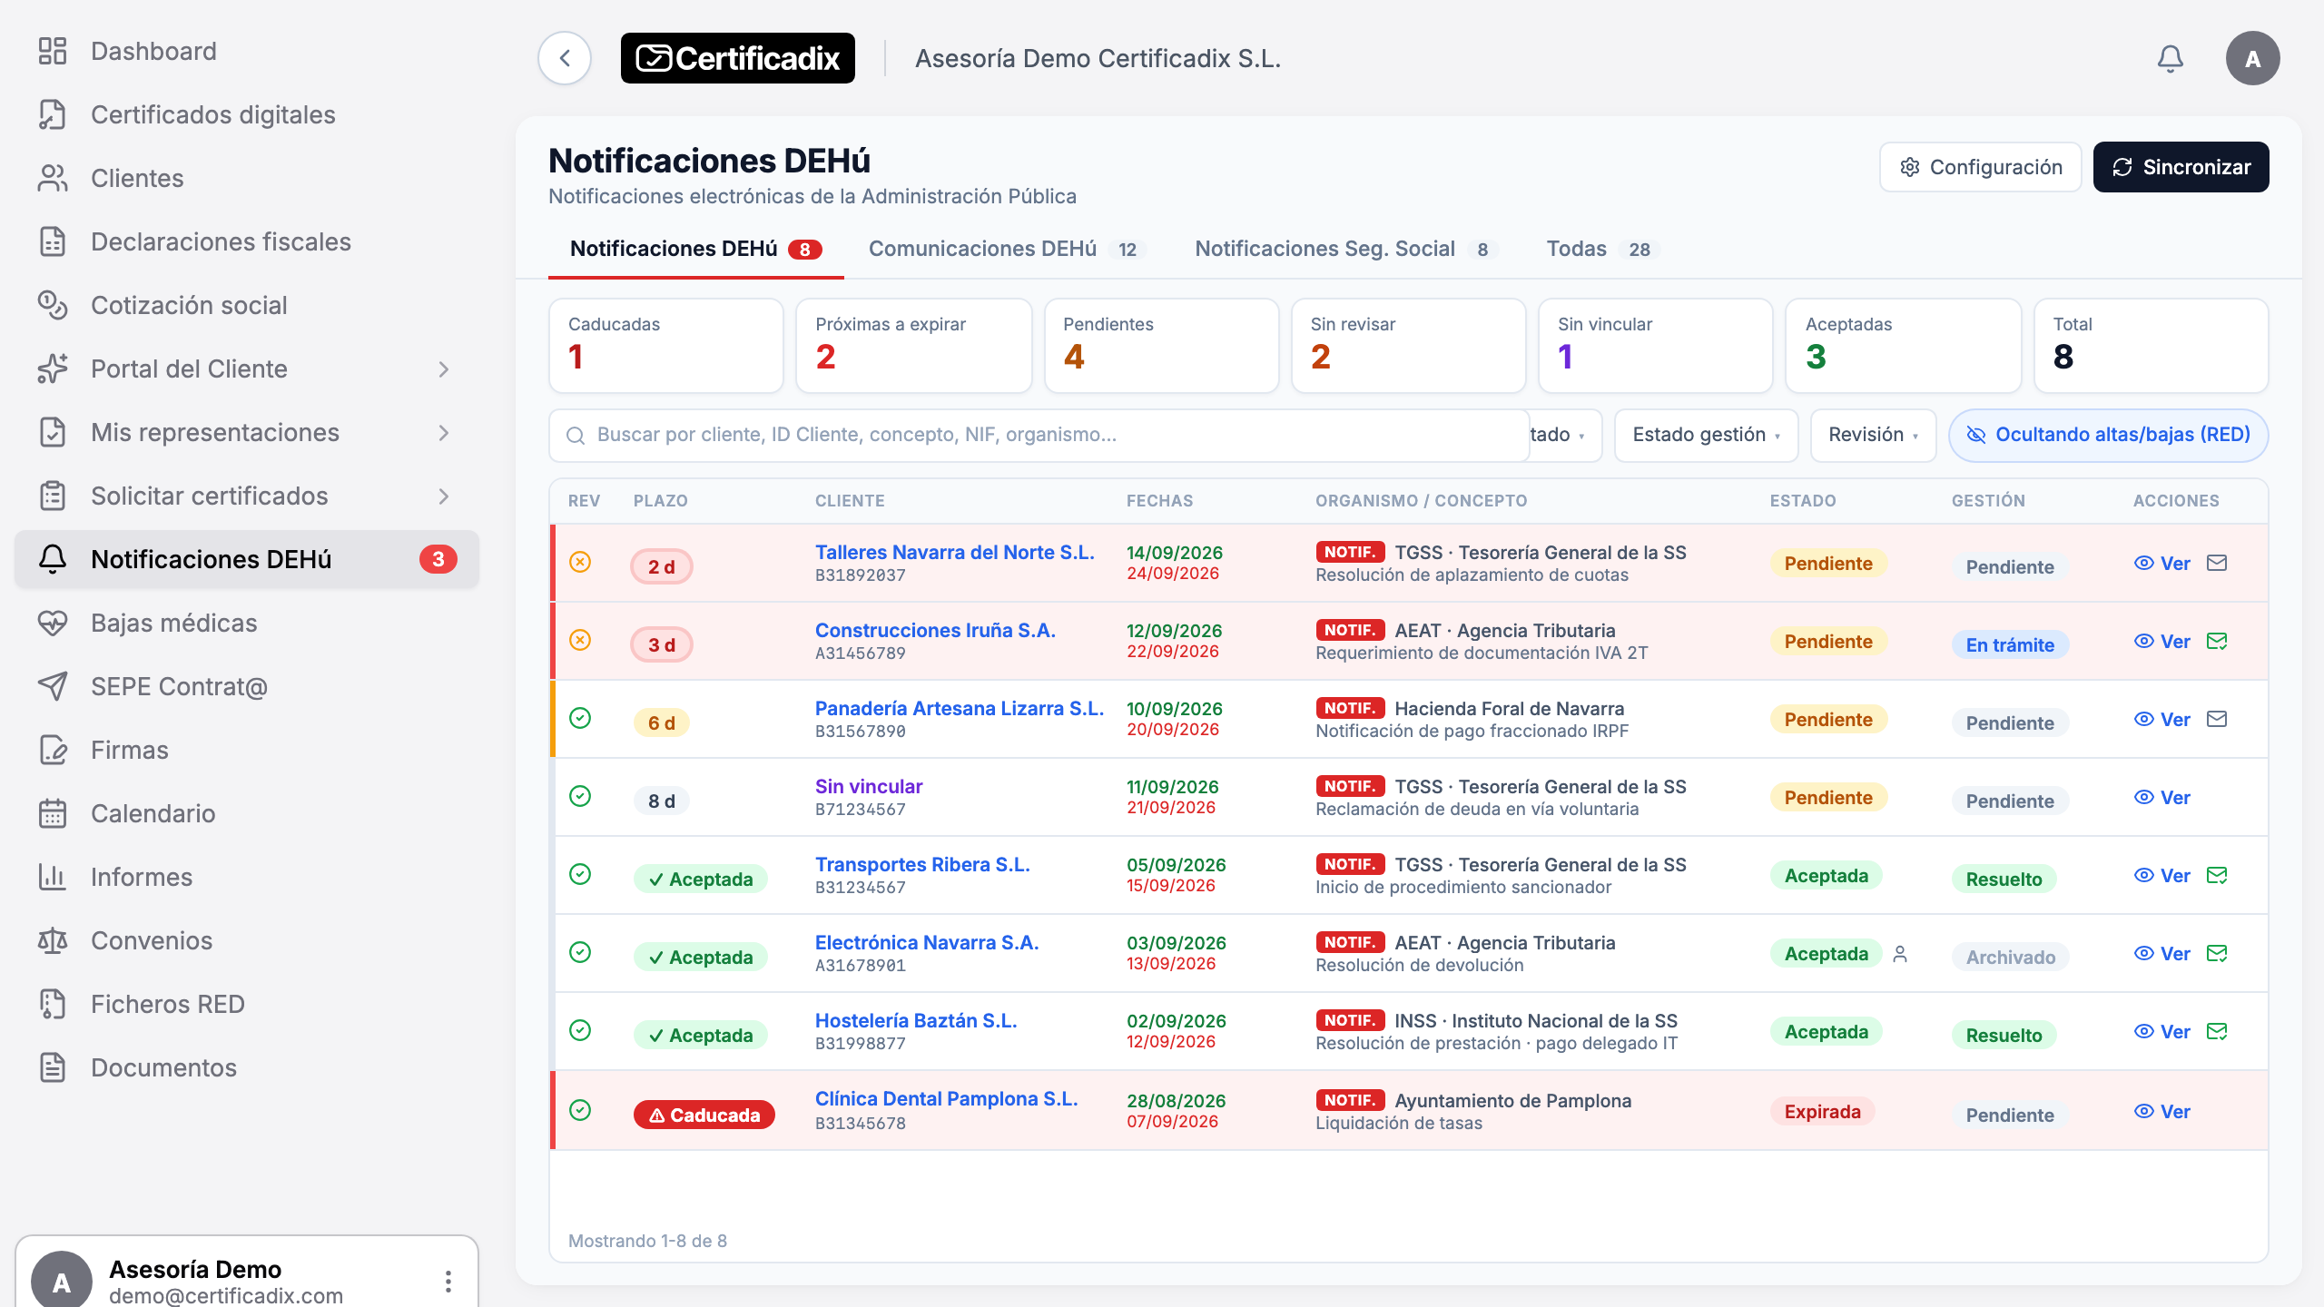Open Calendario section
Screen dimensions: 2324x1307
coord(247,813)
